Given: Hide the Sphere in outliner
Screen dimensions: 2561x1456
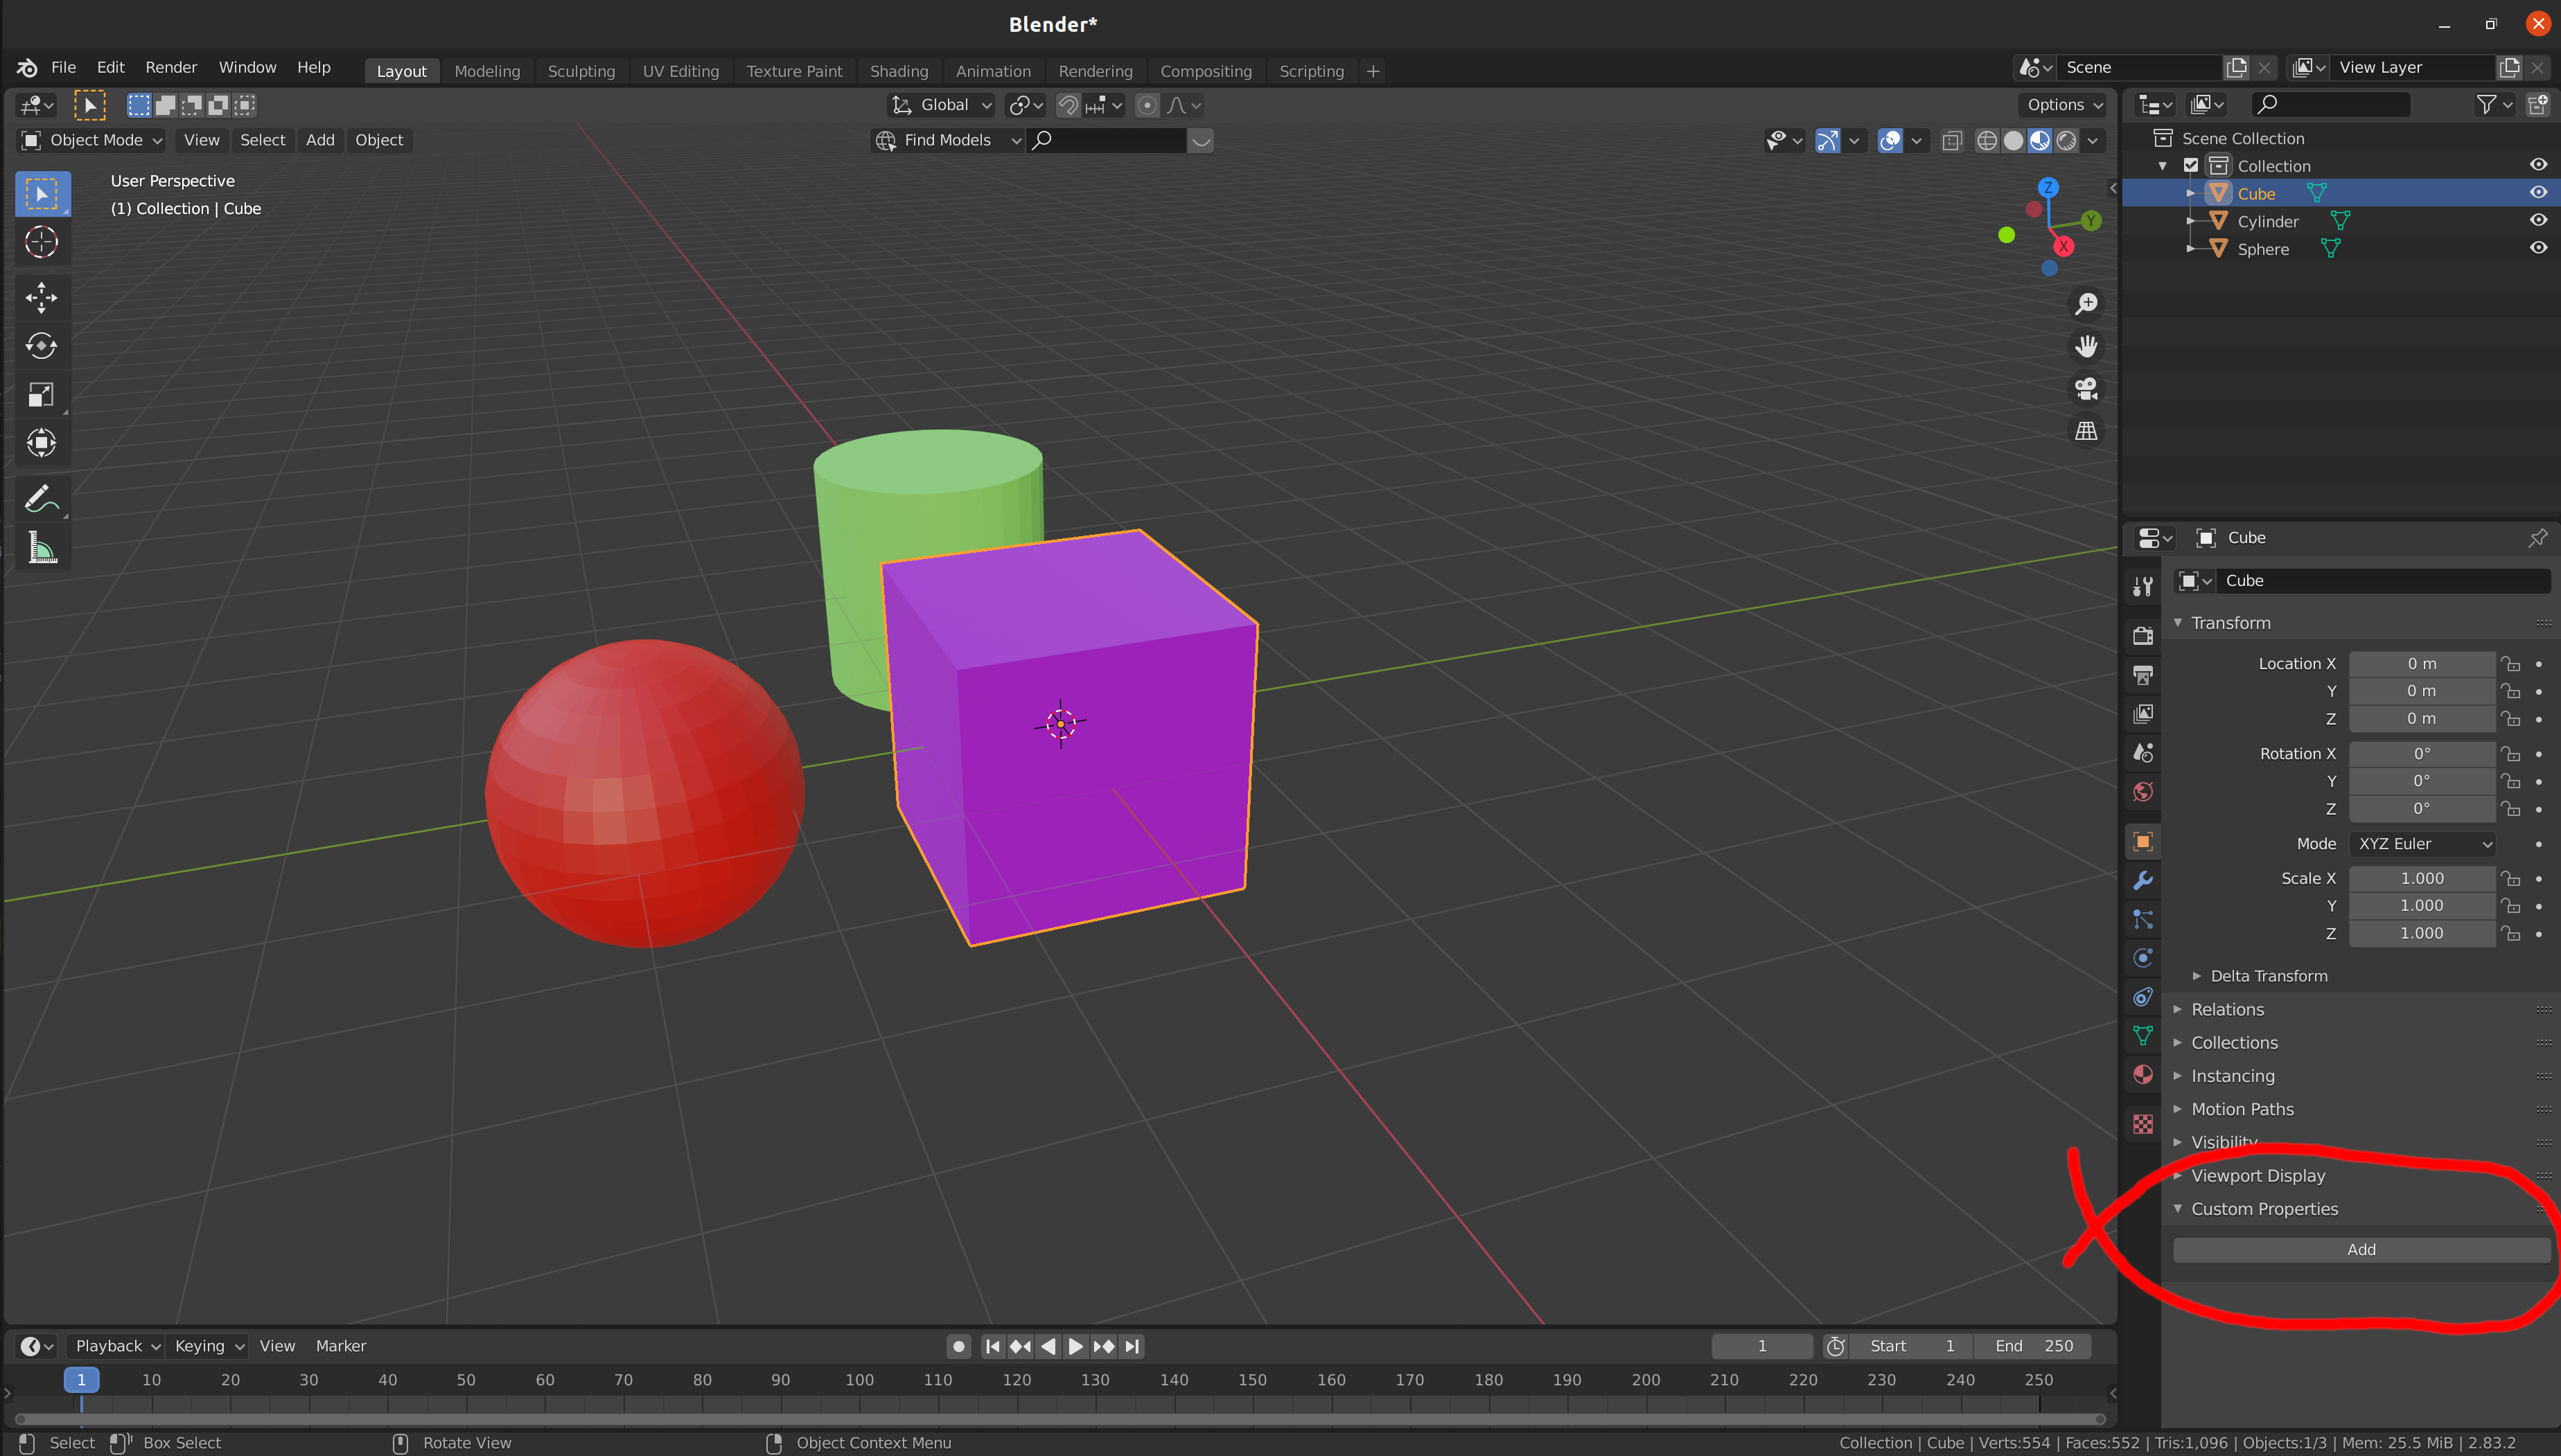Looking at the screenshot, I should pos(2538,249).
